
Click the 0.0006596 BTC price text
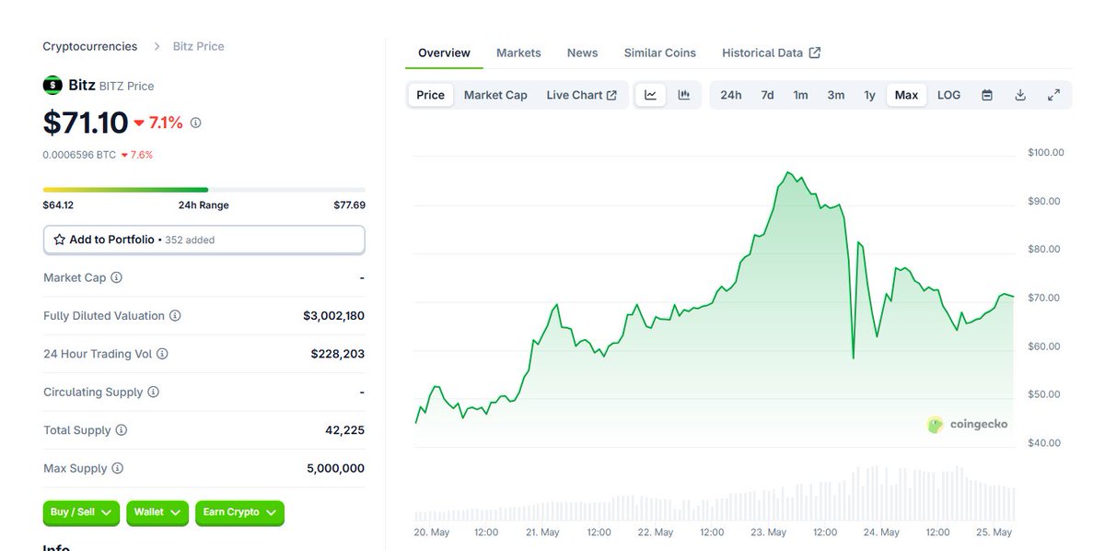tap(79, 155)
